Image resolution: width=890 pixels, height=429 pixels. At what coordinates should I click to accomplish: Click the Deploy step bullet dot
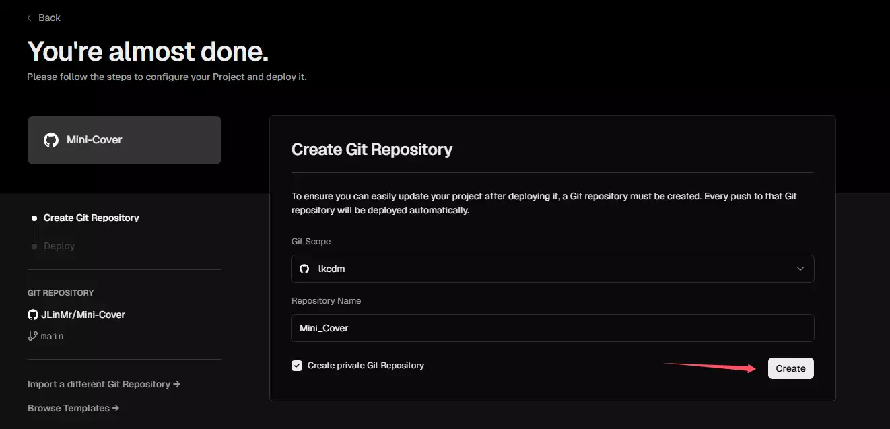click(x=34, y=246)
